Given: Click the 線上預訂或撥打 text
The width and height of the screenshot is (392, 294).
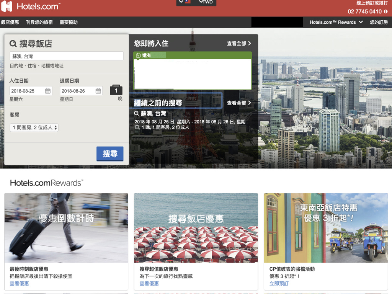Looking at the screenshot, I should pyautogui.click(x=372, y=3).
